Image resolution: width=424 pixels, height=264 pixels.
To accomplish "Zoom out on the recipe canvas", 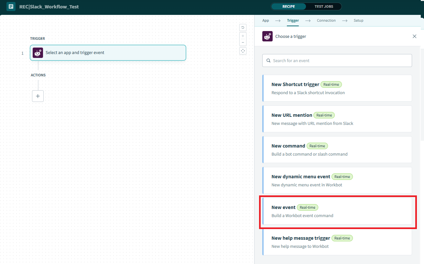I will pyautogui.click(x=243, y=42).
